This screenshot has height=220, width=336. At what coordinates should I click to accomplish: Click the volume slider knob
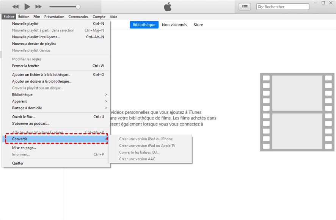(x=78, y=7)
